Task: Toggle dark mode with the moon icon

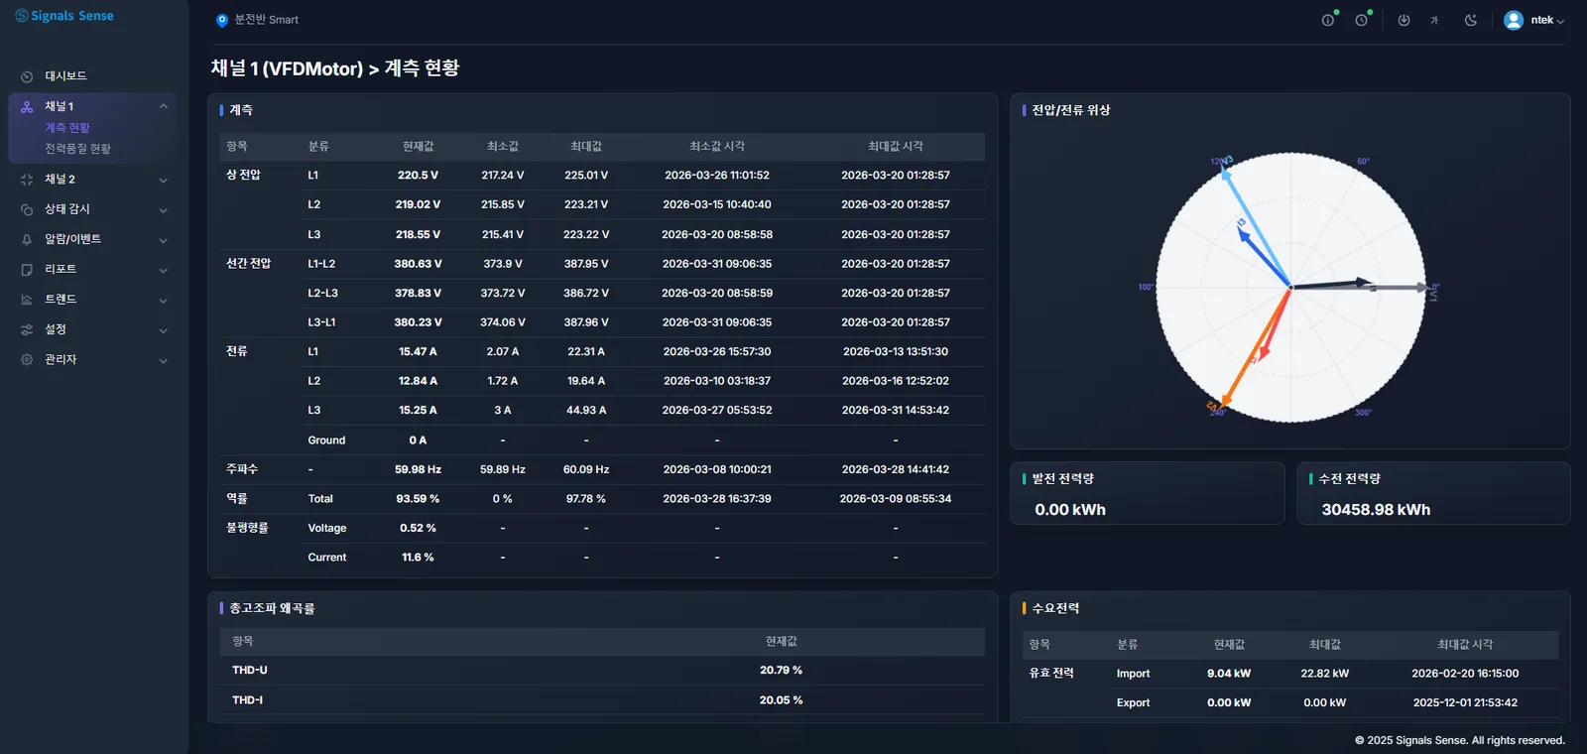Action: tap(1471, 20)
